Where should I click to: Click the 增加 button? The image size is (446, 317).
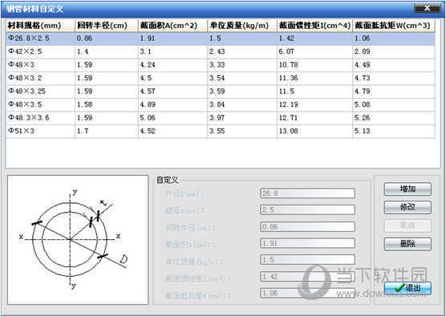407,189
